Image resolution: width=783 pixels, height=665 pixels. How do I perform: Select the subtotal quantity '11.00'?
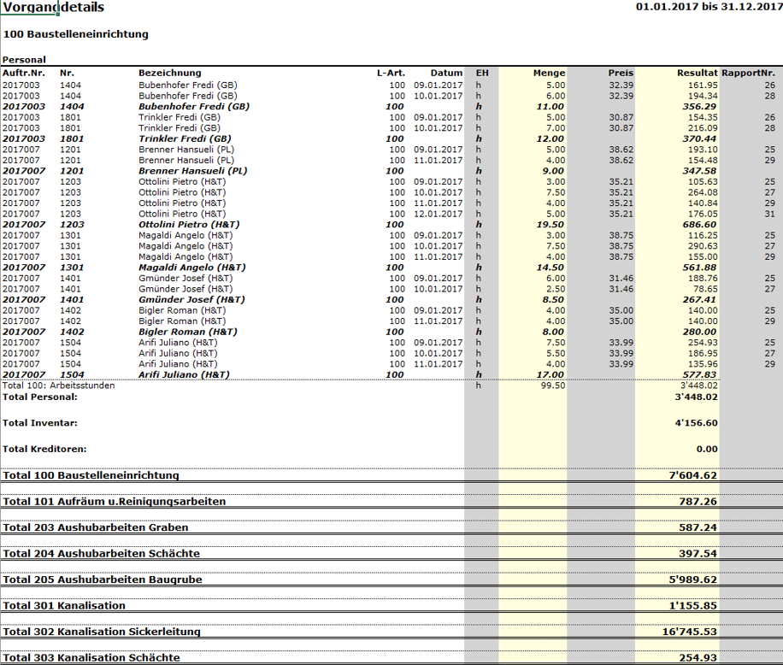click(x=550, y=107)
